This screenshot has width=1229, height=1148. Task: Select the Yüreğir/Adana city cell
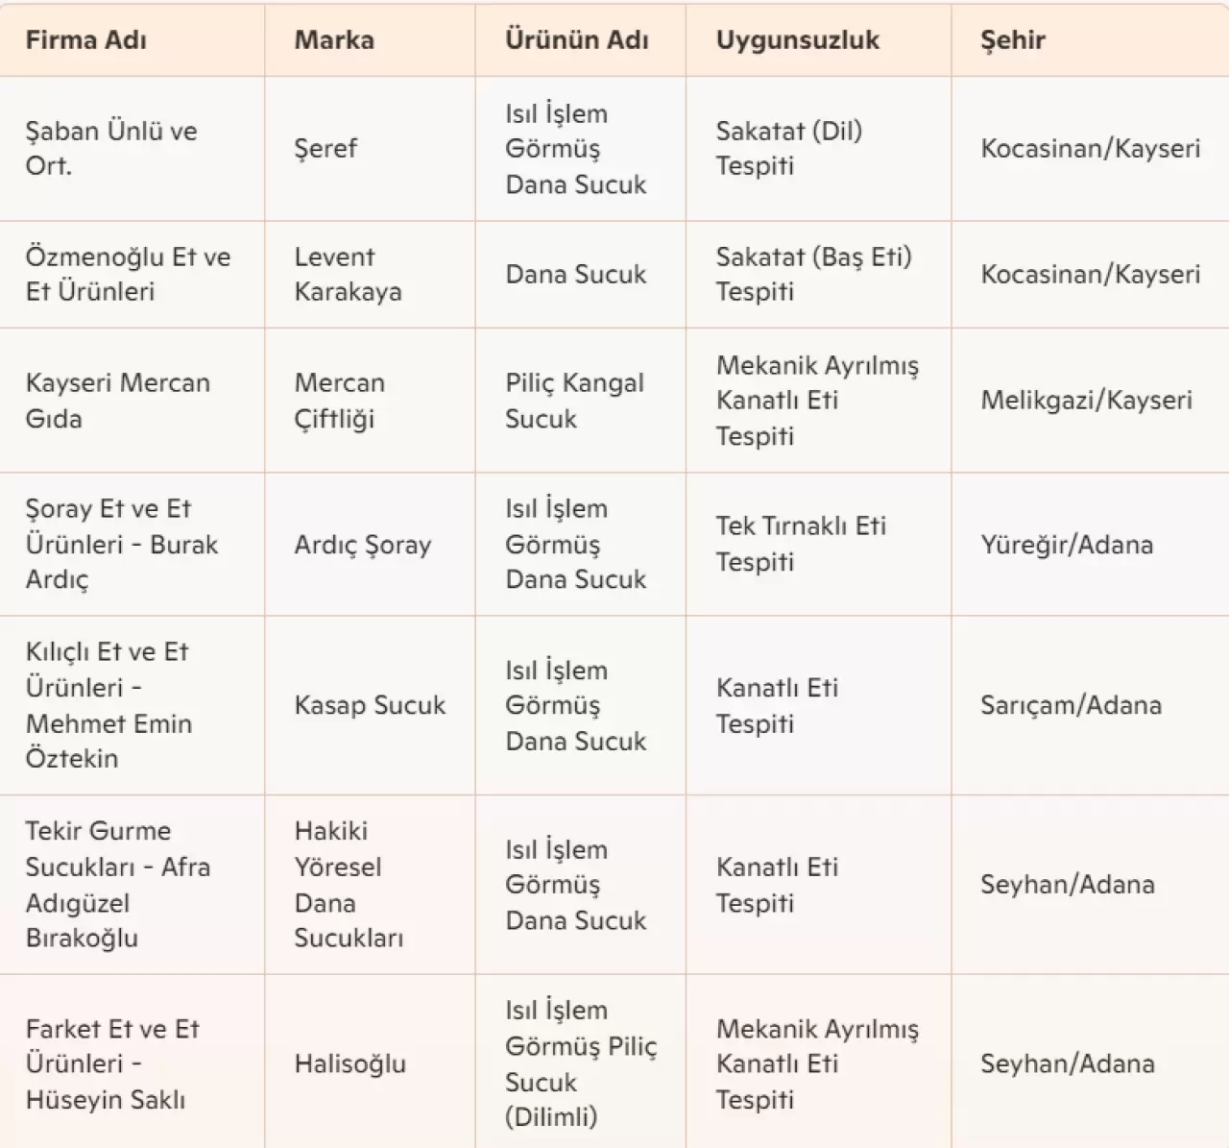[1067, 545]
